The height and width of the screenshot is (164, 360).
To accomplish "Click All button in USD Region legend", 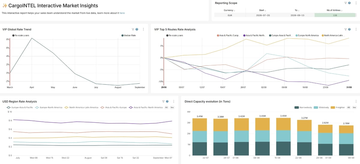I will point(166,107).
